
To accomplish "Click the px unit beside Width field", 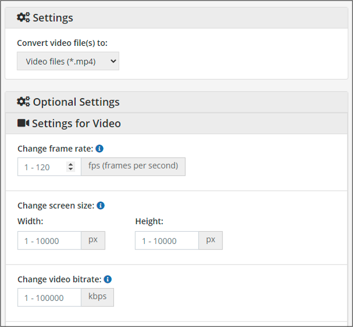I will click(x=93, y=240).
